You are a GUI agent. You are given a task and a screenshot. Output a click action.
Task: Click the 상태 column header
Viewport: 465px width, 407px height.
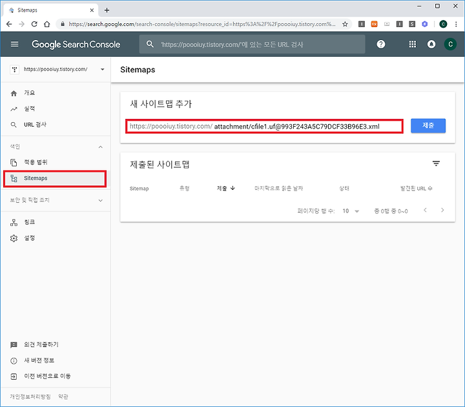point(344,189)
